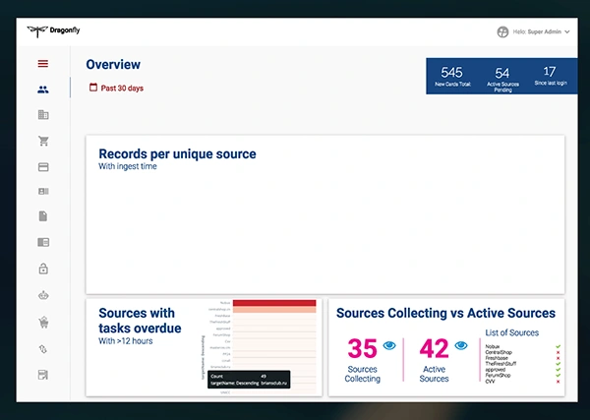Image resolution: width=590 pixels, height=420 pixels.
Task: Open the buildings sidebar icon
Action: point(43,115)
